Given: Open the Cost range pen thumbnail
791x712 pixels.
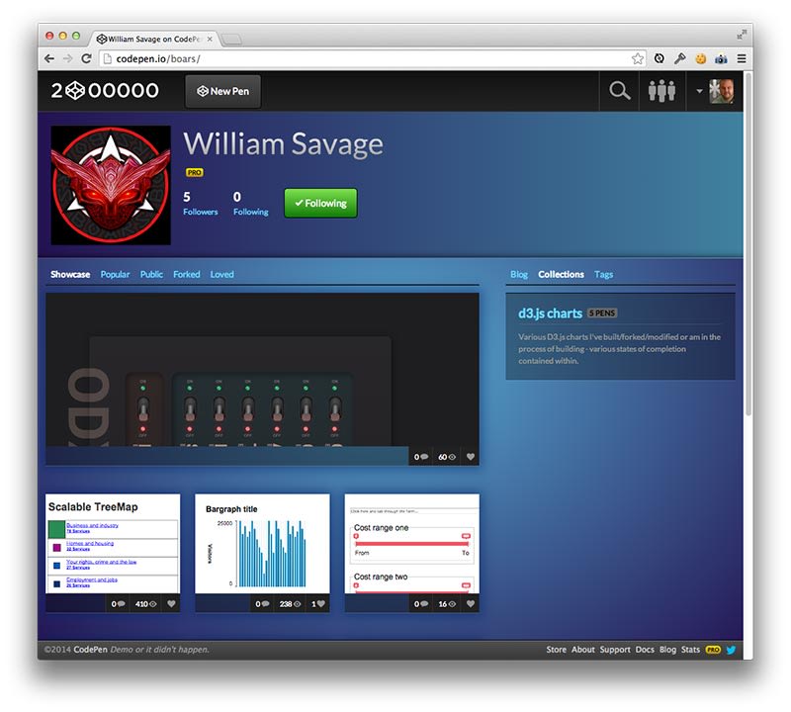Looking at the screenshot, I should (412, 544).
